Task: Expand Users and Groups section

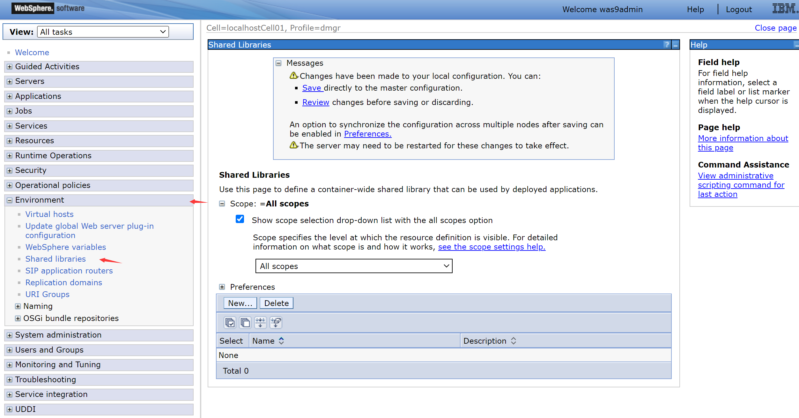Action: (x=10, y=350)
